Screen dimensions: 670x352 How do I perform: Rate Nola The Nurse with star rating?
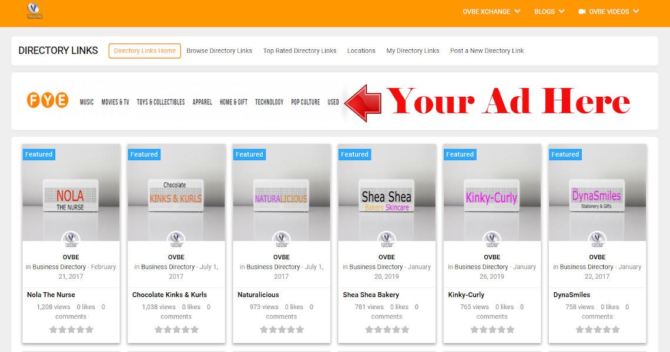coord(71,329)
